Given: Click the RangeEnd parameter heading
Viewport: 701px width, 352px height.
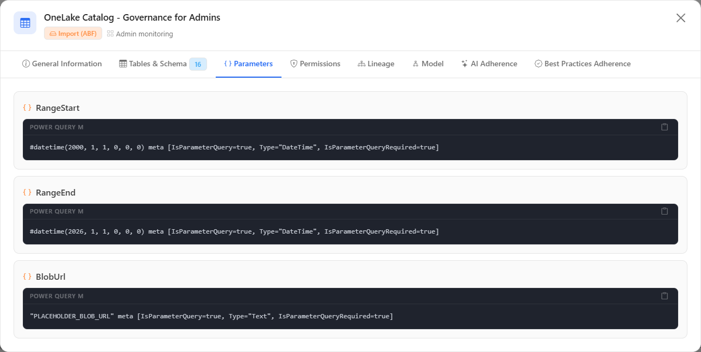Looking at the screenshot, I should click(x=55, y=192).
